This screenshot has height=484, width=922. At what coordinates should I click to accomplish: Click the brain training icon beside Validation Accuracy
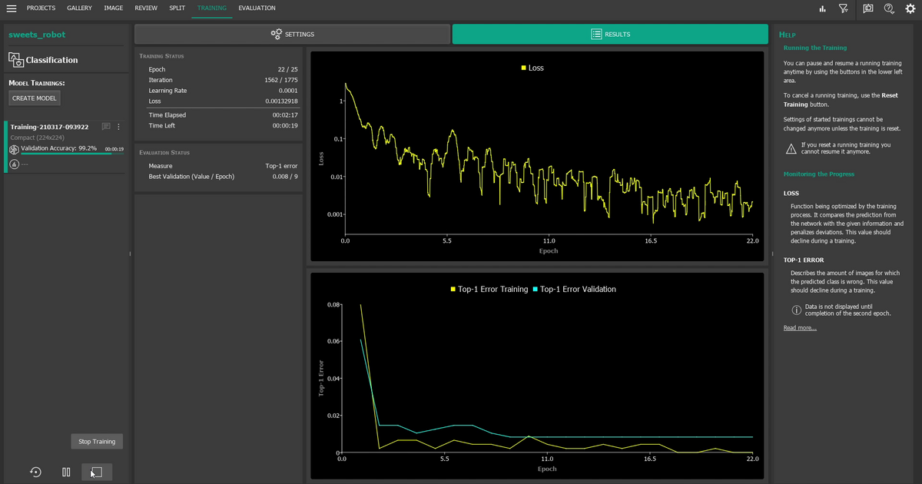pos(14,149)
